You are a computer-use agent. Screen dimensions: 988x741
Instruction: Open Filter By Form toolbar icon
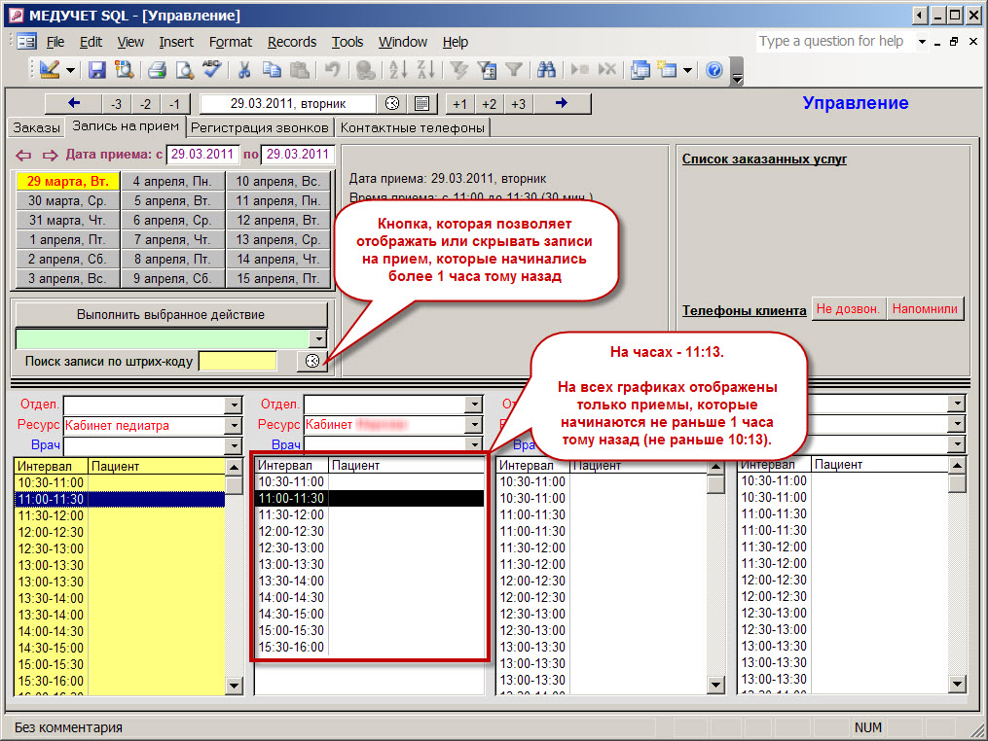487,69
